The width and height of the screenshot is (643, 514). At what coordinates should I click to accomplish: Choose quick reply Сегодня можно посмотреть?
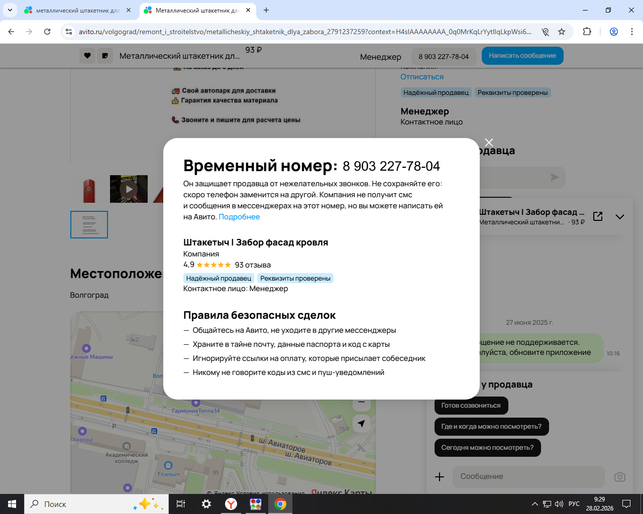(x=487, y=448)
